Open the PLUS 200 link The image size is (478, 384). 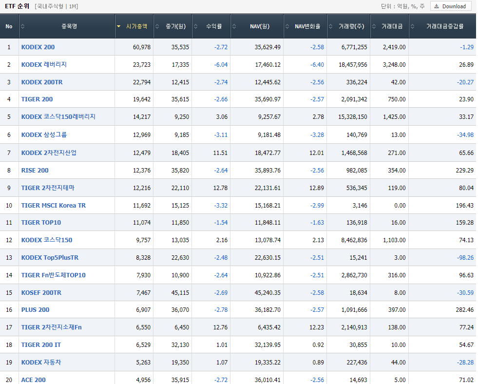[x=35, y=310]
